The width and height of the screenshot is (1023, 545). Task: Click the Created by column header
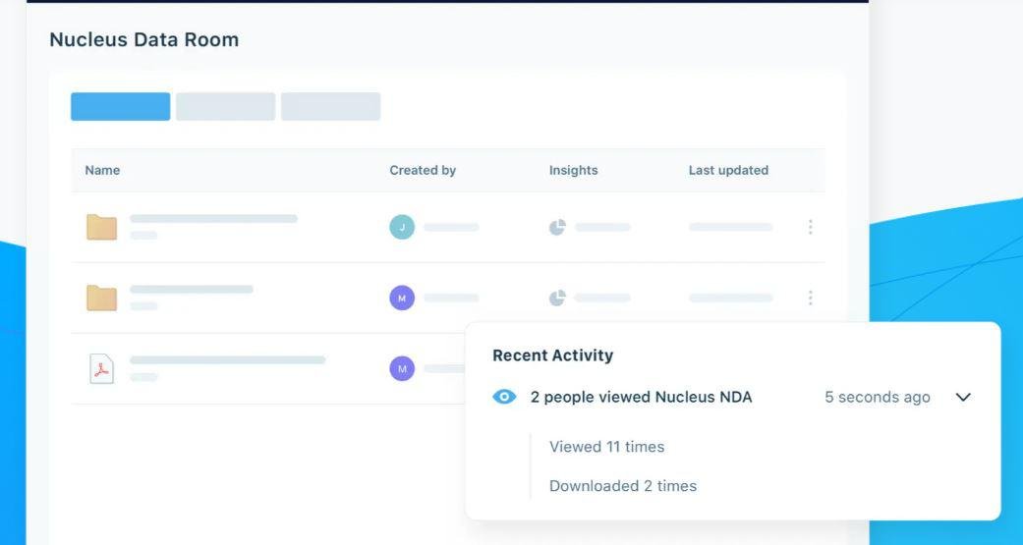[423, 170]
